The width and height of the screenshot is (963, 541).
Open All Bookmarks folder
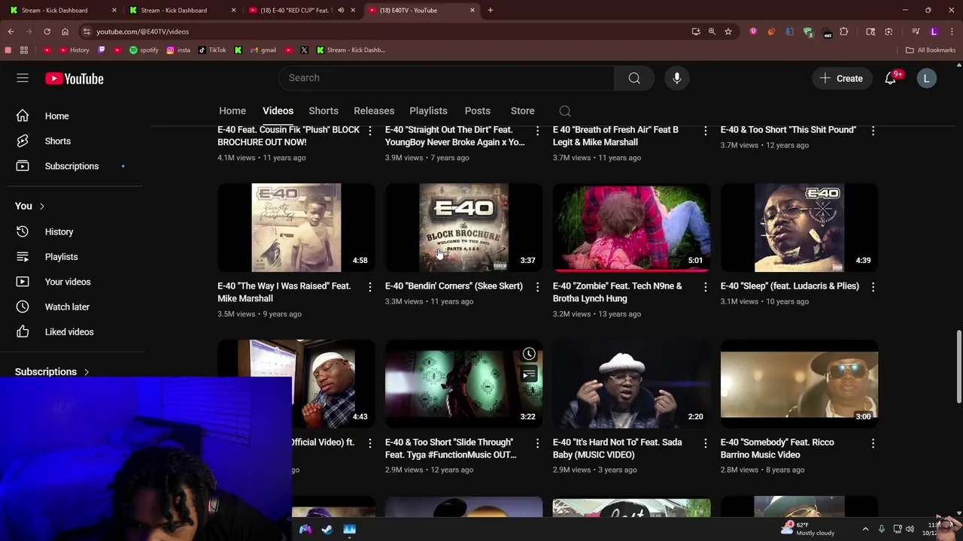coord(931,50)
